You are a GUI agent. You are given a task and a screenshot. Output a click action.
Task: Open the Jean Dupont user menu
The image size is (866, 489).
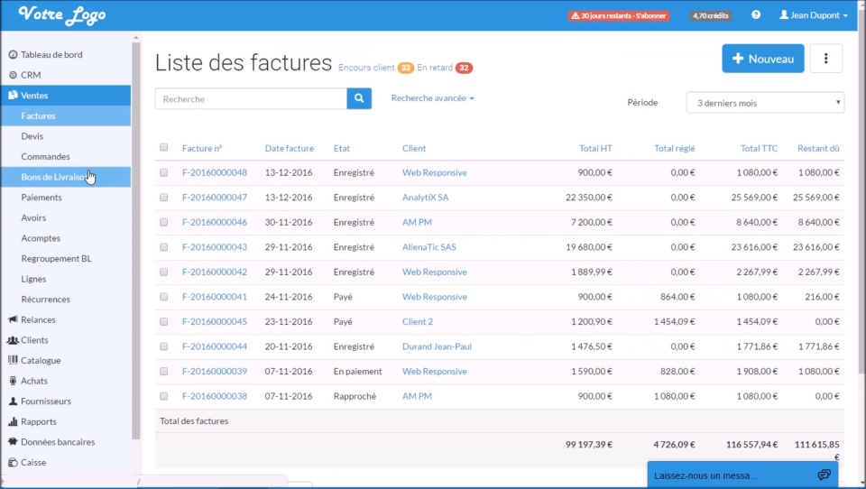point(813,15)
